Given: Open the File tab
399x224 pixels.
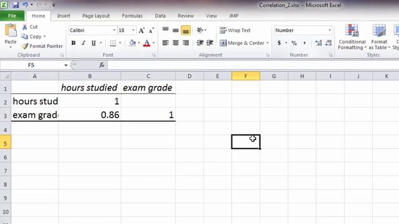Looking at the screenshot, I should [12, 16].
